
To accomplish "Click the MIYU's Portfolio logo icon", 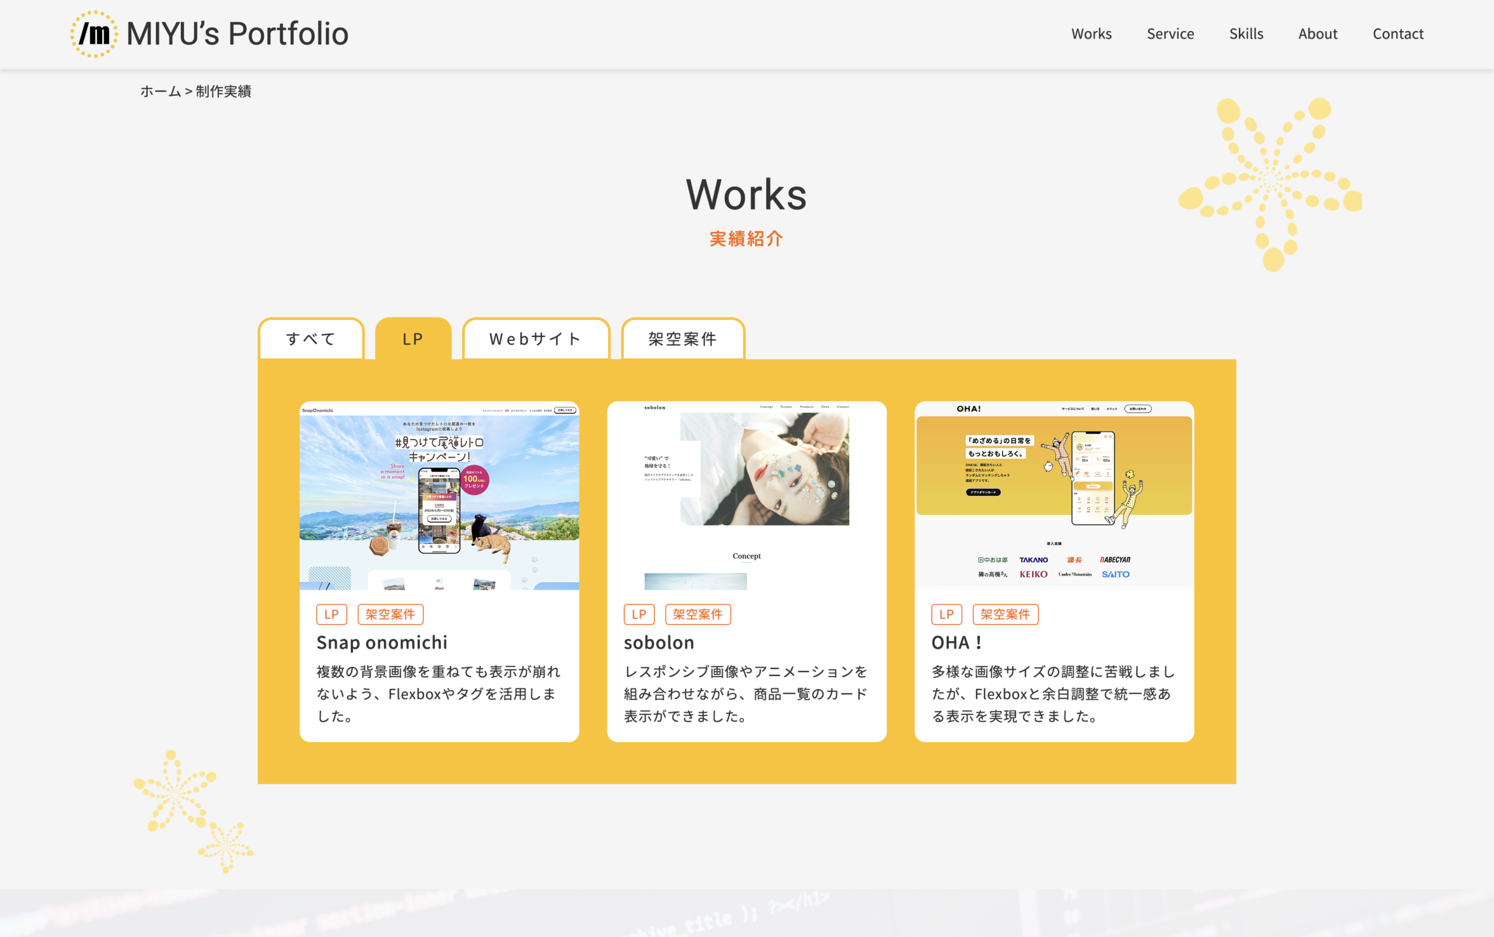I will [x=94, y=34].
